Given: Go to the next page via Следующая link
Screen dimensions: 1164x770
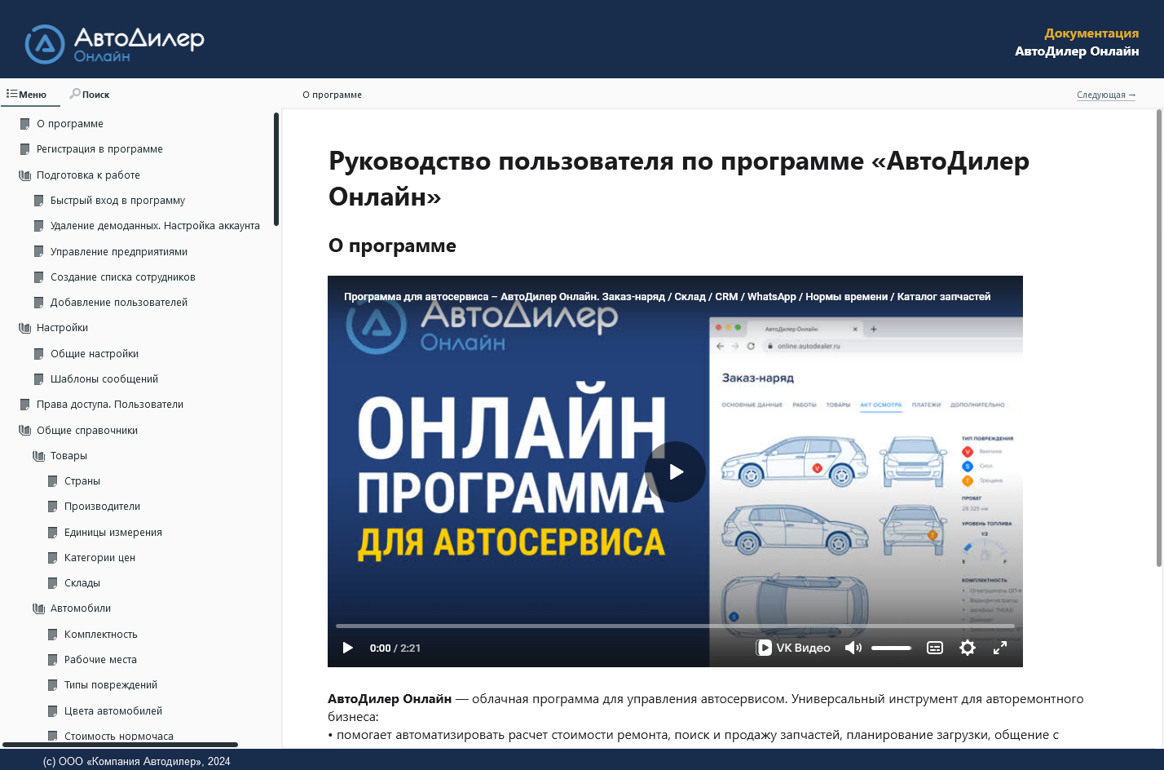Looking at the screenshot, I should 1106,95.
